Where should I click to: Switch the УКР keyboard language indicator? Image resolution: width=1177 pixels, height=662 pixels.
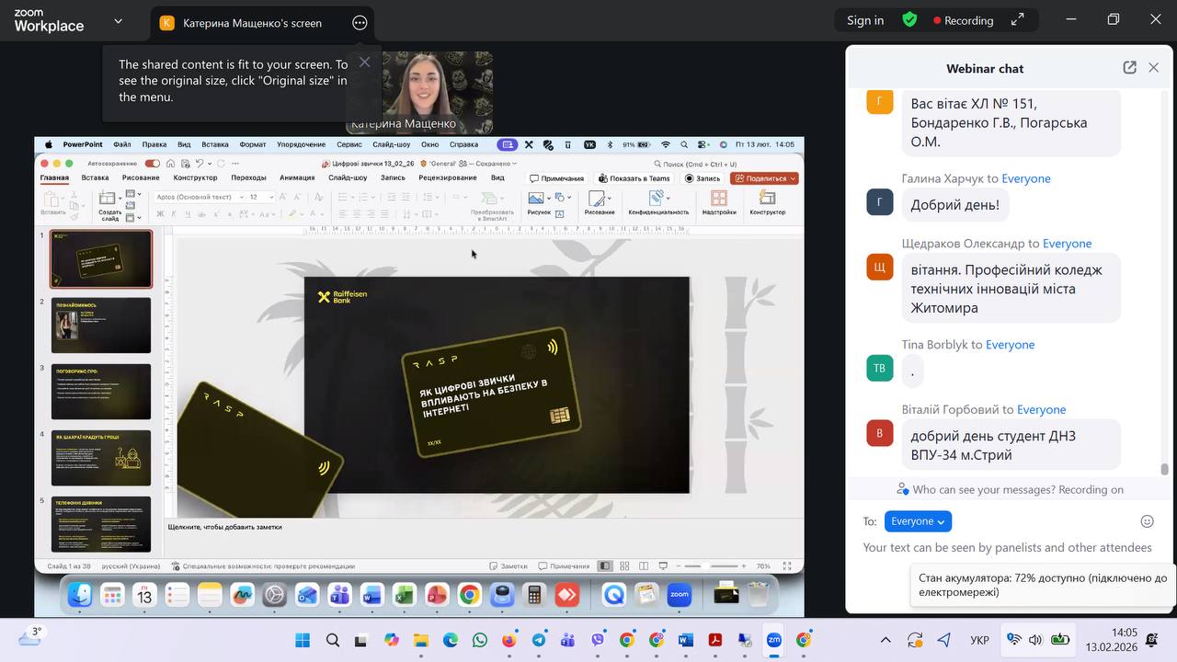[x=979, y=640]
